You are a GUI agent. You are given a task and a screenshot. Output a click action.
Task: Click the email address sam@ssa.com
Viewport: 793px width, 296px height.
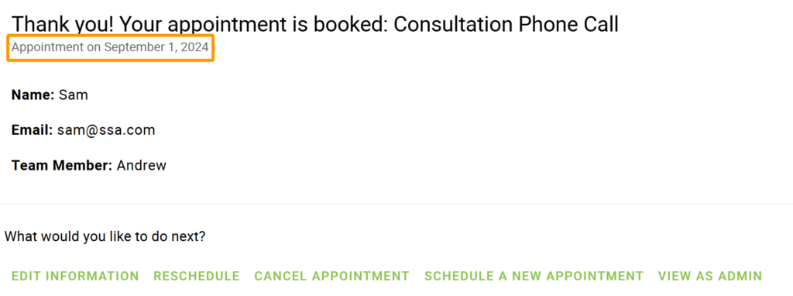(x=105, y=130)
